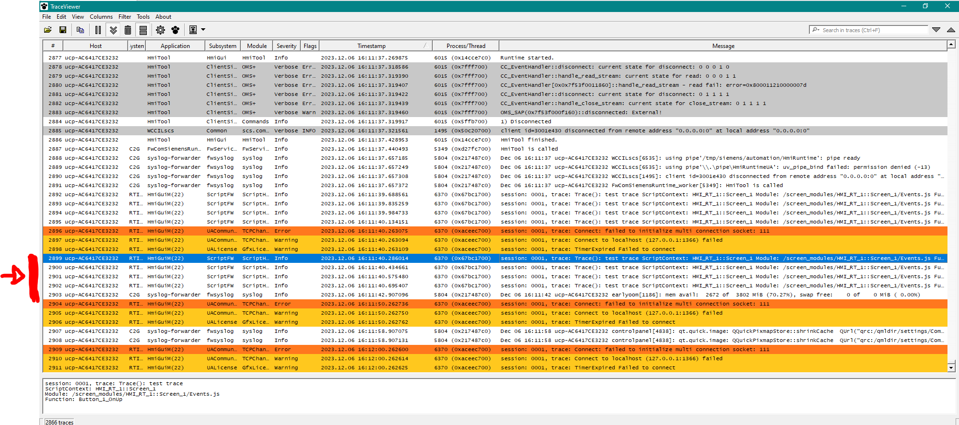Click the paw print toolbar icon

(x=176, y=30)
